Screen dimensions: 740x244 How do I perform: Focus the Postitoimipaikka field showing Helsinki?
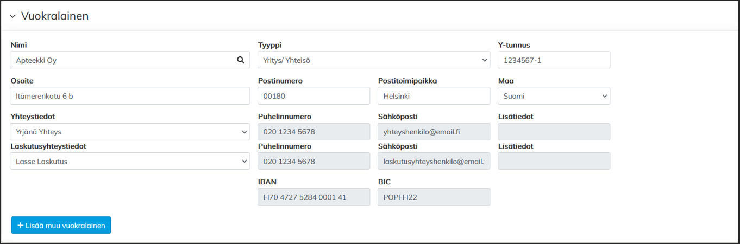(434, 96)
